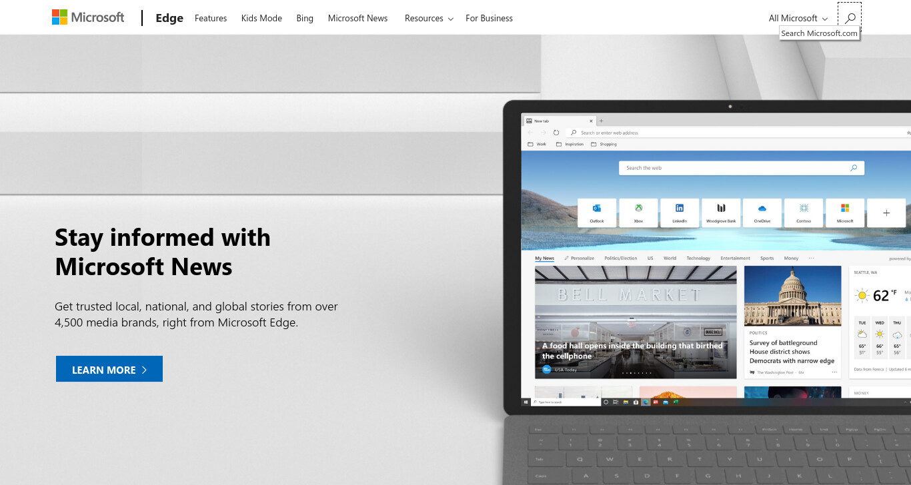The image size is (911, 485).
Task: Open the For Business nav item
Action: (489, 18)
